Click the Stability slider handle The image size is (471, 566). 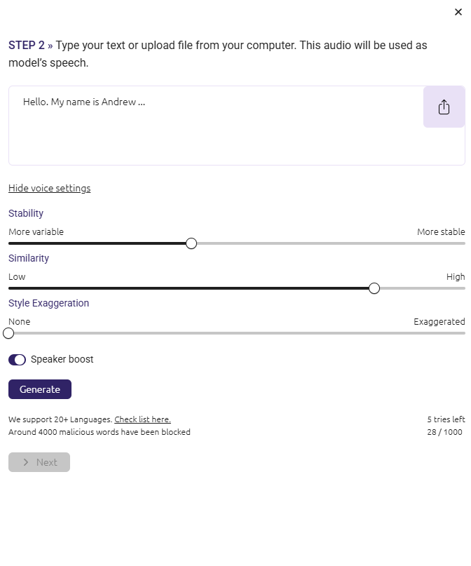(191, 243)
